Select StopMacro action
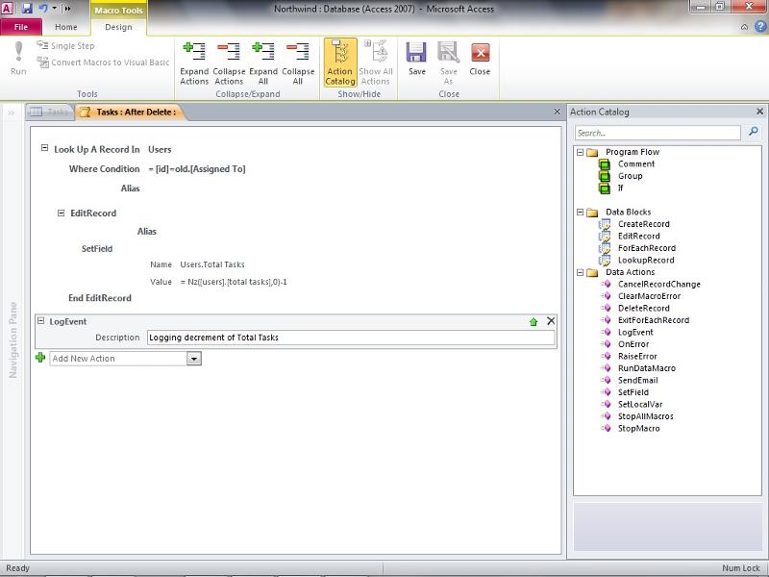The width and height of the screenshot is (769, 577). (638, 428)
